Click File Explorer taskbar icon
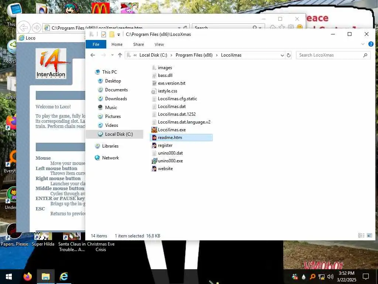The width and height of the screenshot is (378, 284). (x=45, y=277)
